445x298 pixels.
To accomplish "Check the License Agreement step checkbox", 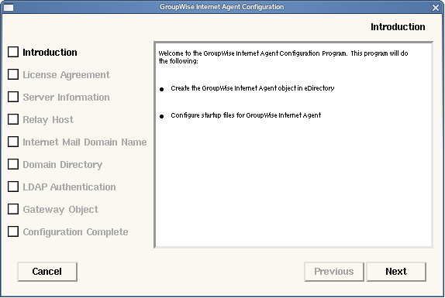I will pyautogui.click(x=13, y=74).
